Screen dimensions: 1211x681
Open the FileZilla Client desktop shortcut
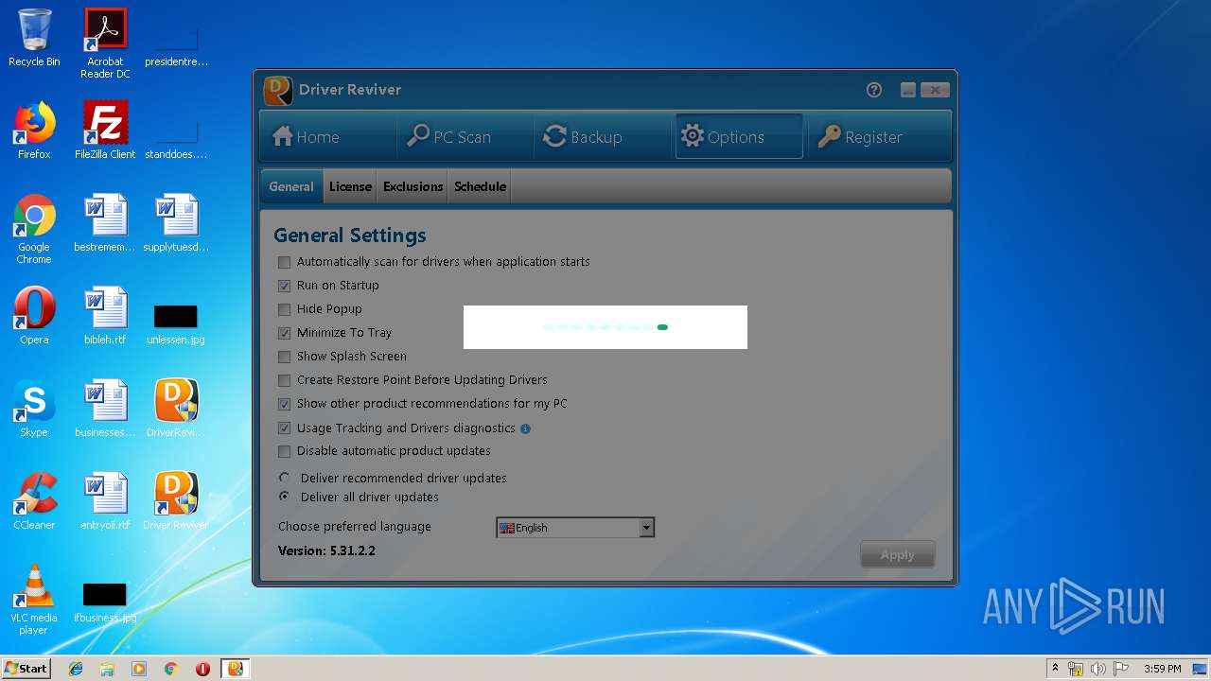tap(105, 130)
